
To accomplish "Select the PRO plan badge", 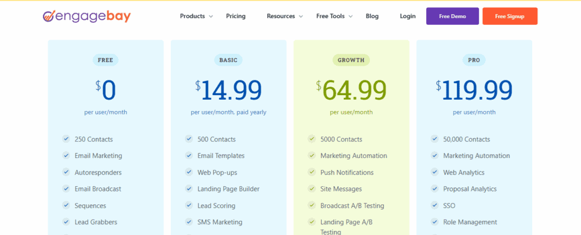I will (474, 60).
